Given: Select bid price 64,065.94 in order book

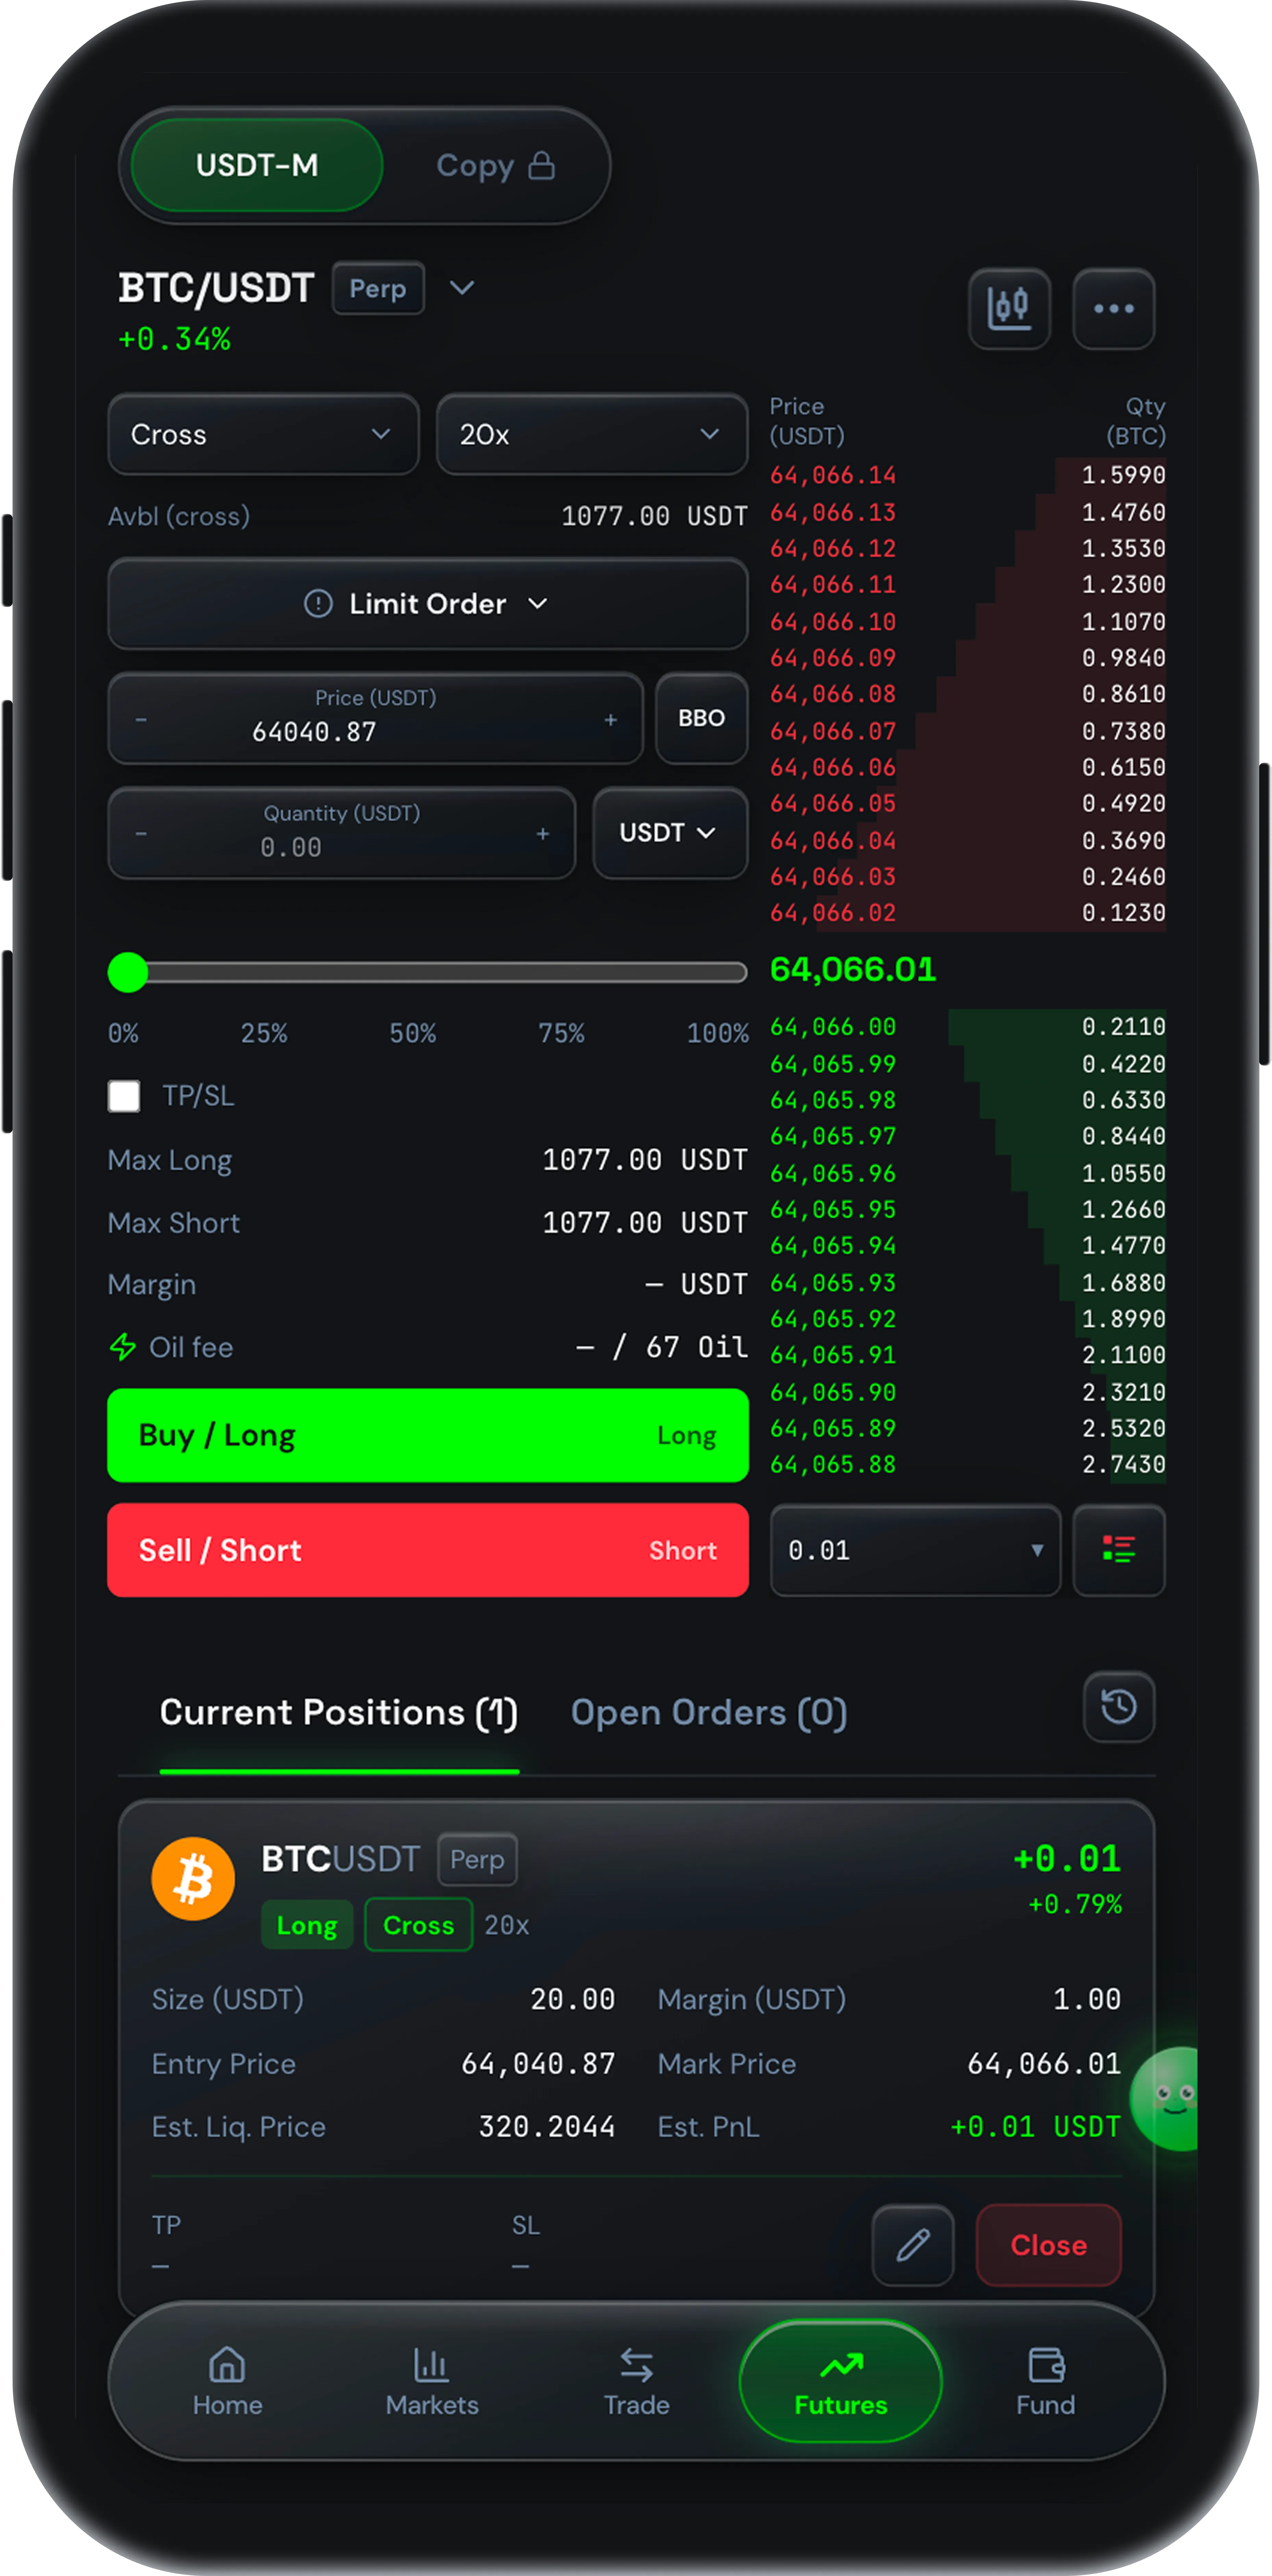Looking at the screenshot, I should click(x=833, y=1246).
